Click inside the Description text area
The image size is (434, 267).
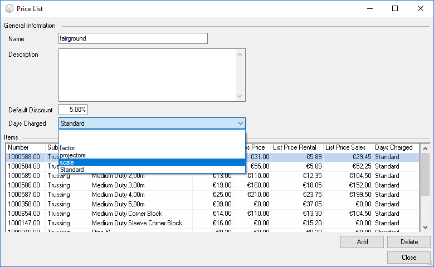(148, 75)
